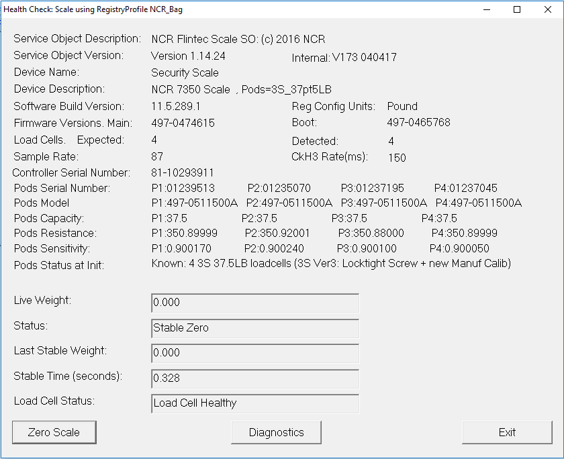Click software build version 11.5.289.1
This screenshot has width=564, height=459.
[x=176, y=106]
